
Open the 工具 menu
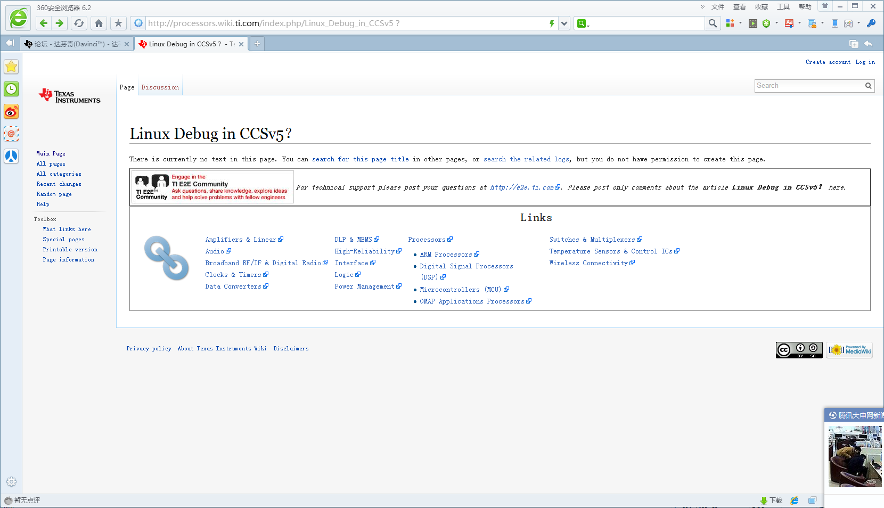pos(783,7)
